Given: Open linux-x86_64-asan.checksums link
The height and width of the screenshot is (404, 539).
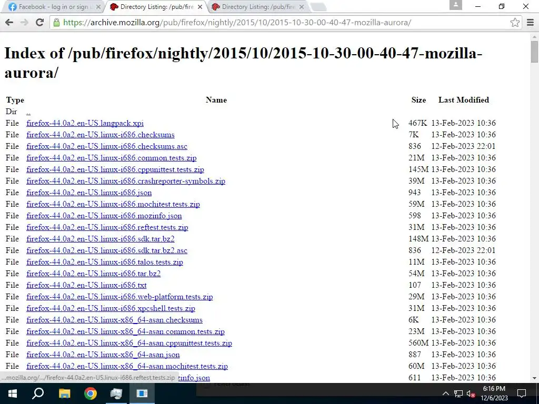Looking at the screenshot, I should 114,320.
